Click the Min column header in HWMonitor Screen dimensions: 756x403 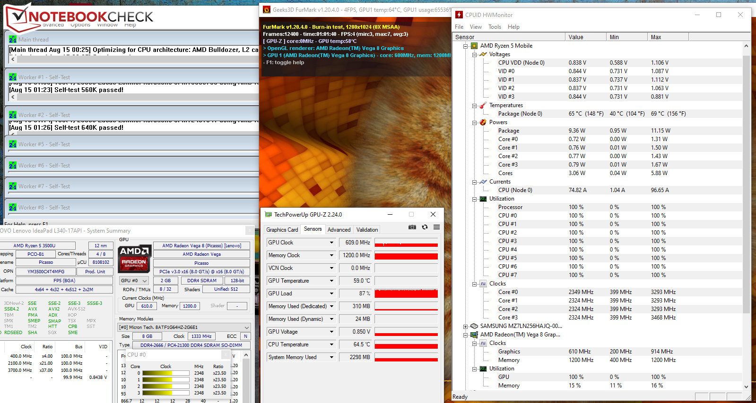(627, 37)
